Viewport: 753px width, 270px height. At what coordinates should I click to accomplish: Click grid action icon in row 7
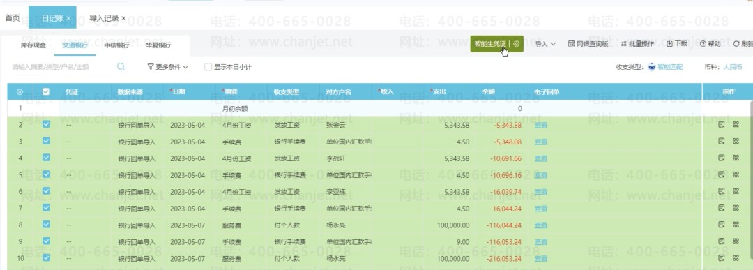pyautogui.click(x=736, y=208)
